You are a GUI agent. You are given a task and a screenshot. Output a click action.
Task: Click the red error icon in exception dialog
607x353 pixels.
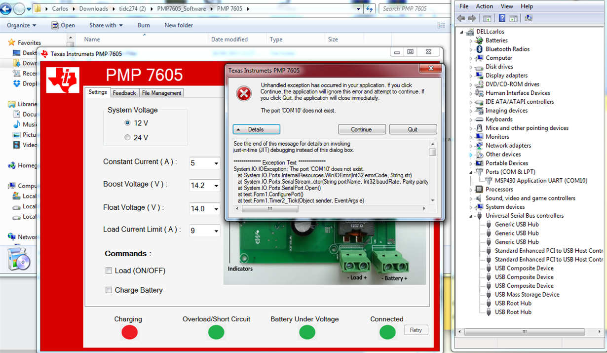click(244, 93)
